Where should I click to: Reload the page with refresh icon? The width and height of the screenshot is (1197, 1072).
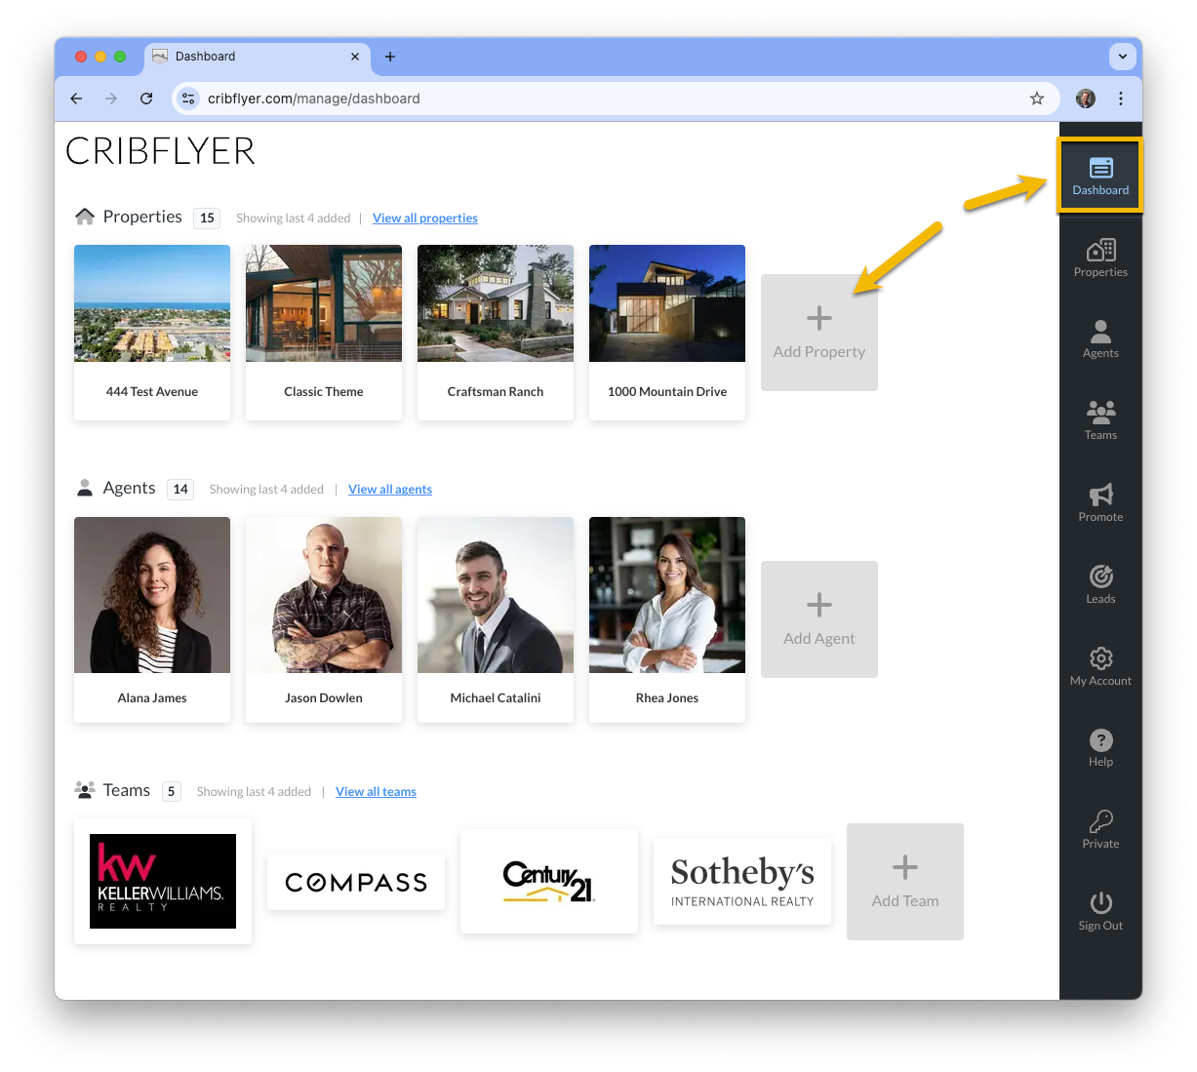click(146, 99)
